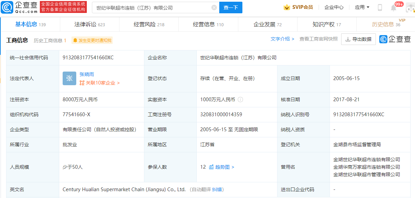Click organization code 77541660-X

[x=77, y=115]
